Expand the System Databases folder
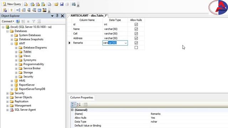The height and width of the screenshot is (128, 228). tap(12, 36)
